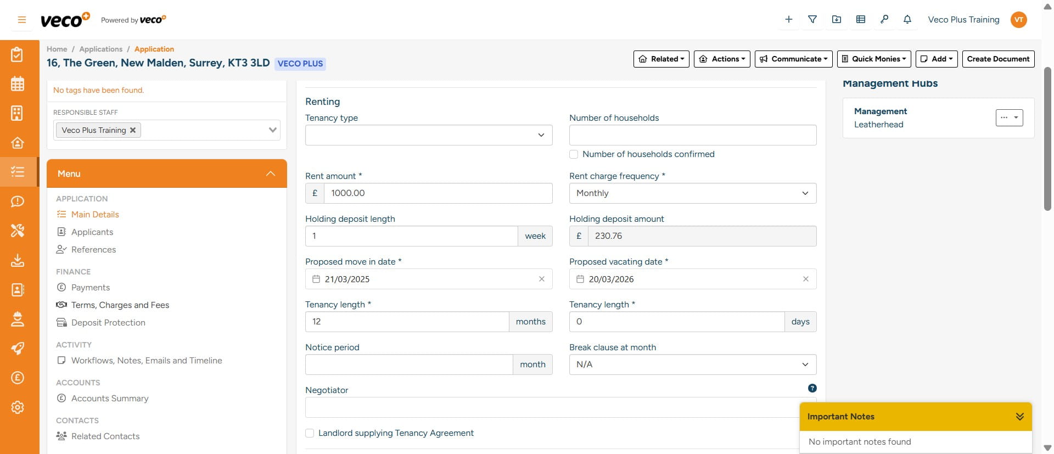Open the filter funnel icon in header
This screenshot has height=454, width=1054.
812,20
